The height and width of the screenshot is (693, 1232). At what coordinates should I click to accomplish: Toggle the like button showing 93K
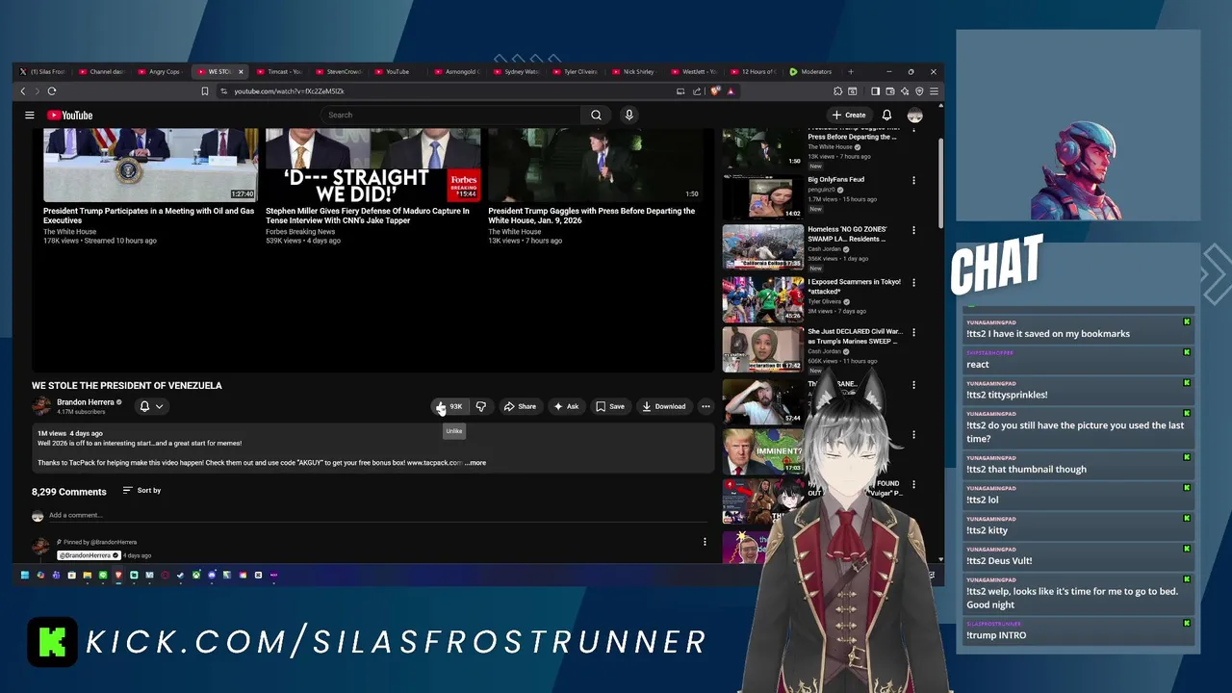[449, 406]
